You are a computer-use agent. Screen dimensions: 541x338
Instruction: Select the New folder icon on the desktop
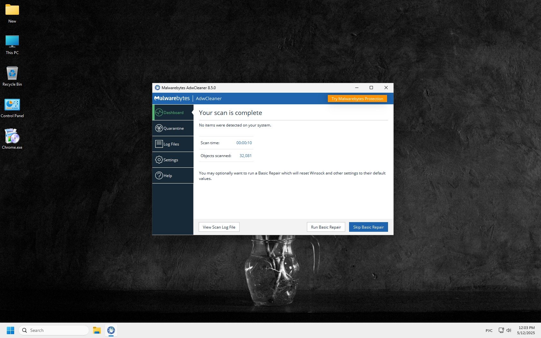tap(12, 14)
